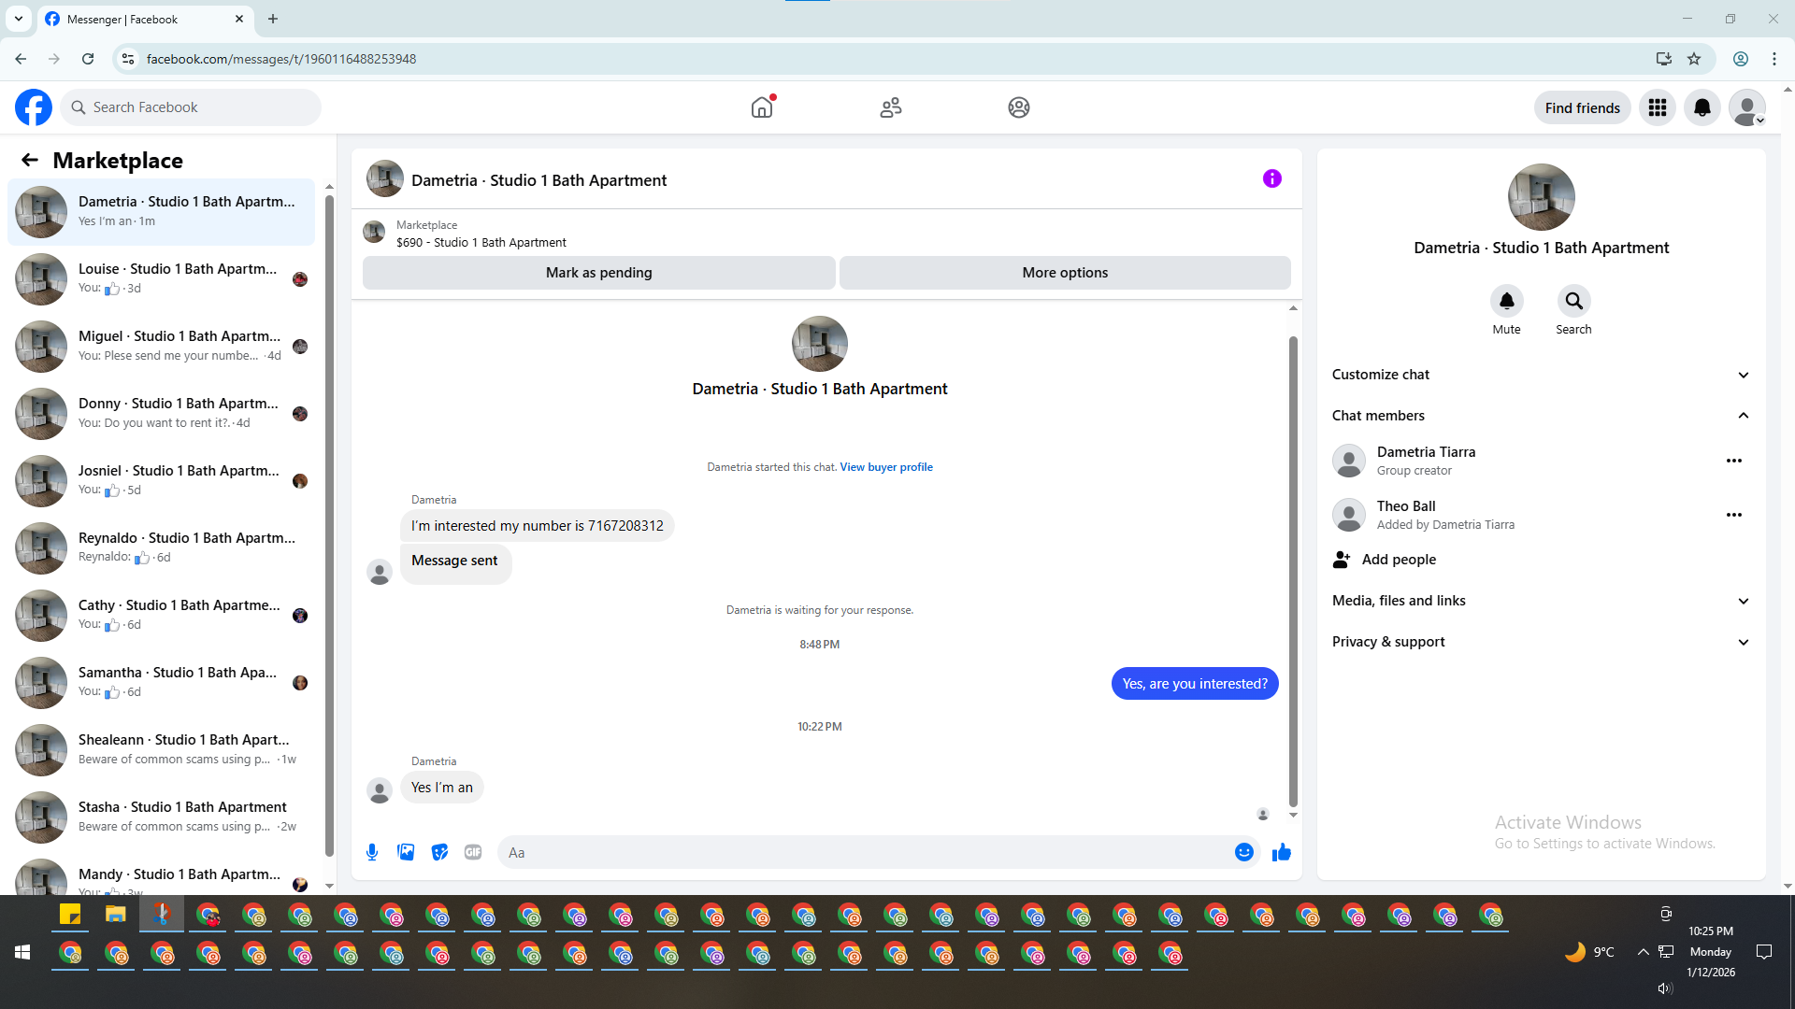Open Facebook notifications bell
The image size is (1795, 1009).
[1702, 108]
